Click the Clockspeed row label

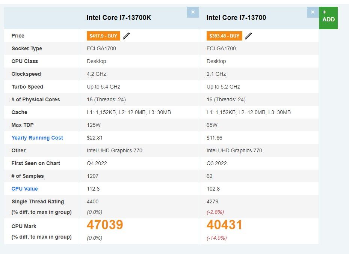click(26, 74)
